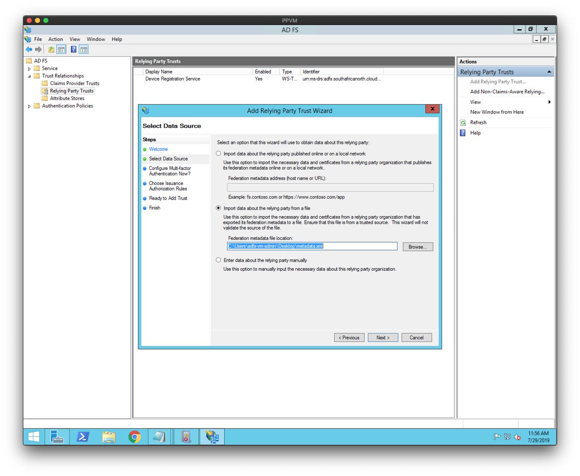
Task: Open the File menu
Action: coord(38,39)
